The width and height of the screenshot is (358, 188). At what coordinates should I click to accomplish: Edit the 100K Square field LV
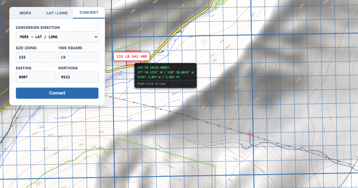78,57
